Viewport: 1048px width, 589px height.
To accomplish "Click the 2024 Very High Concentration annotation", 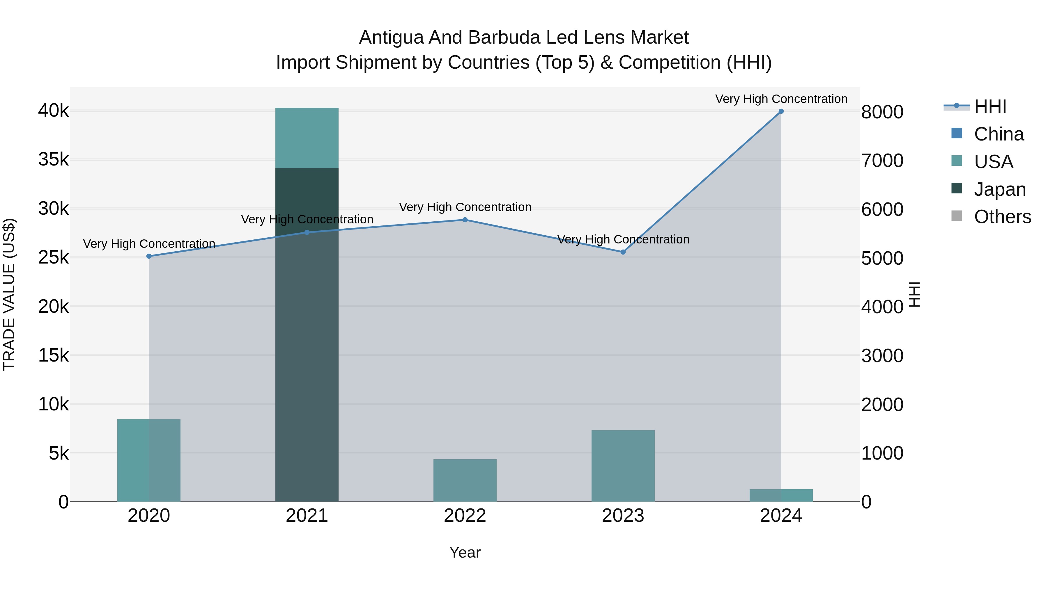I will [x=781, y=99].
